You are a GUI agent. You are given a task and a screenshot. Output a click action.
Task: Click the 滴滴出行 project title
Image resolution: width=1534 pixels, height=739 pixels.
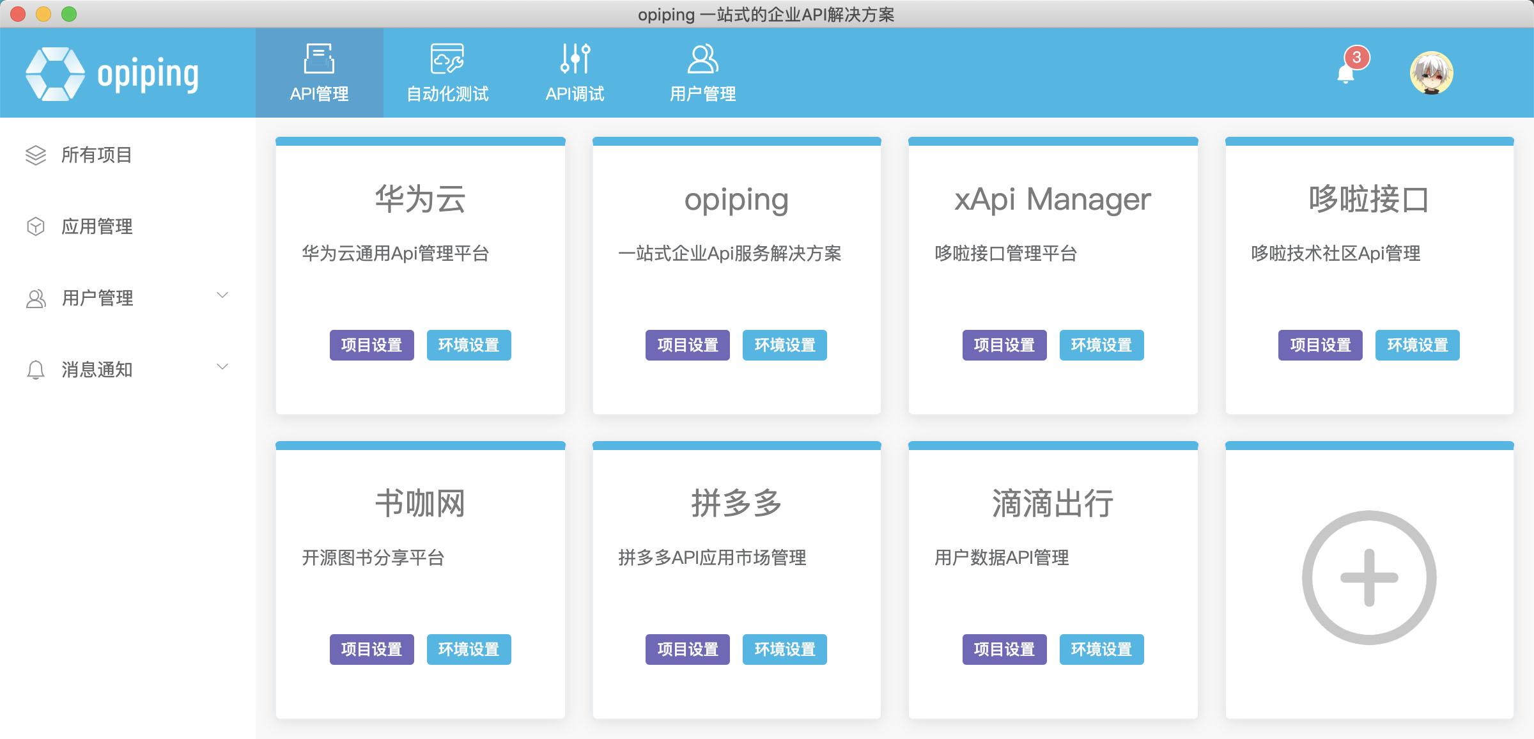coord(1053,503)
